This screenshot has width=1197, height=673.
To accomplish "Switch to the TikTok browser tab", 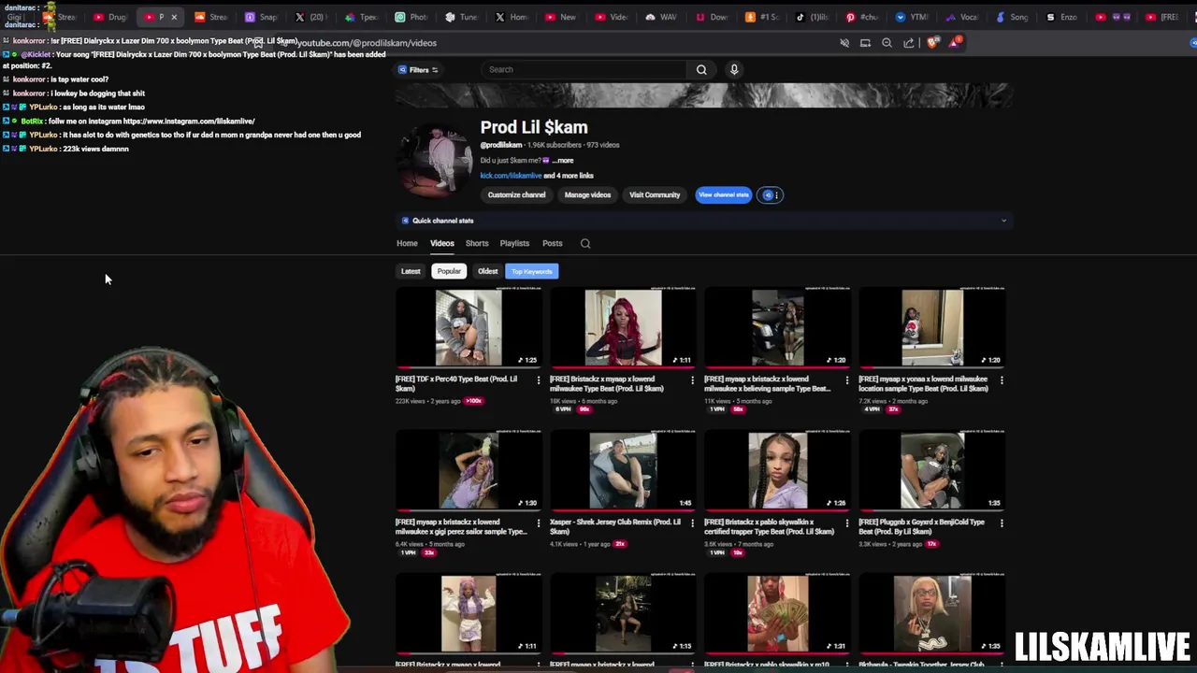I will coord(812,17).
